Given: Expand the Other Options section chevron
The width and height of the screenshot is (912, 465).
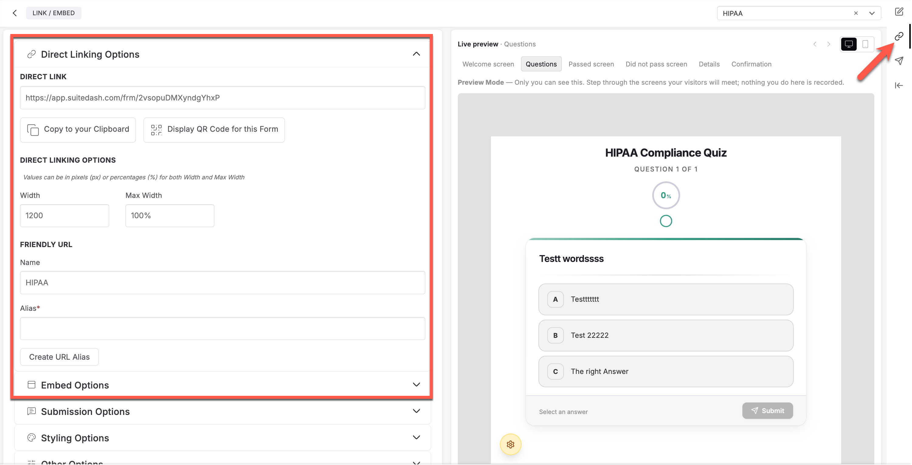Looking at the screenshot, I should (416, 462).
